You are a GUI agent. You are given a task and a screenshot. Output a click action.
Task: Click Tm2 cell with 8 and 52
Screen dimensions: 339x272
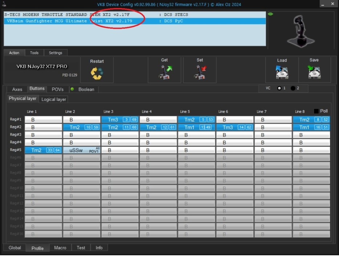tap(311, 120)
